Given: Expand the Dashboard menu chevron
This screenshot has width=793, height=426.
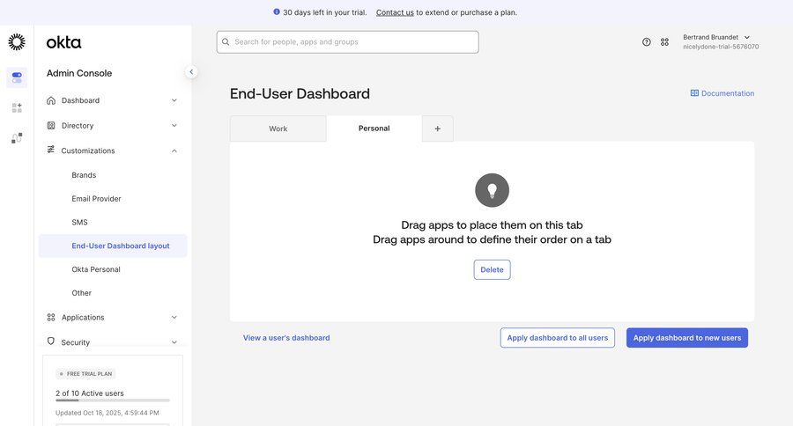Looking at the screenshot, I should (174, 100).
